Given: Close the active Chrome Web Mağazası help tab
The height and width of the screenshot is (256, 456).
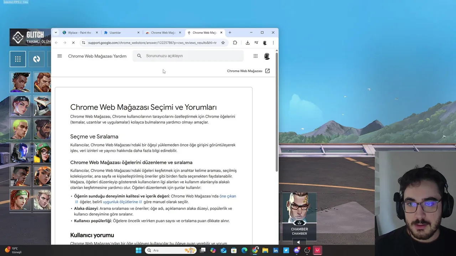Looking at the screenshot, I should [221, 32].
